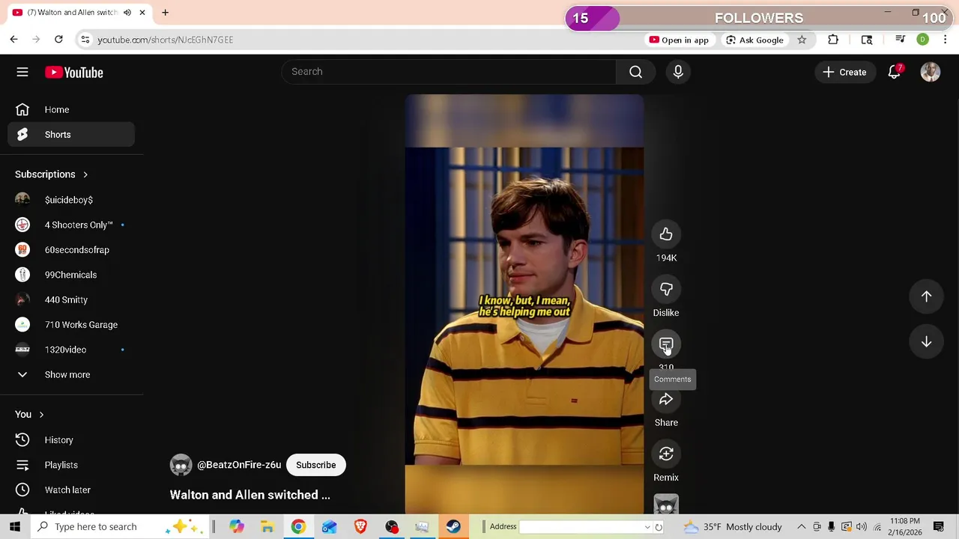Open 710 Works Garage subscription channel
The height and width of the screenshot is (539, 959).
tap(71, 325)
